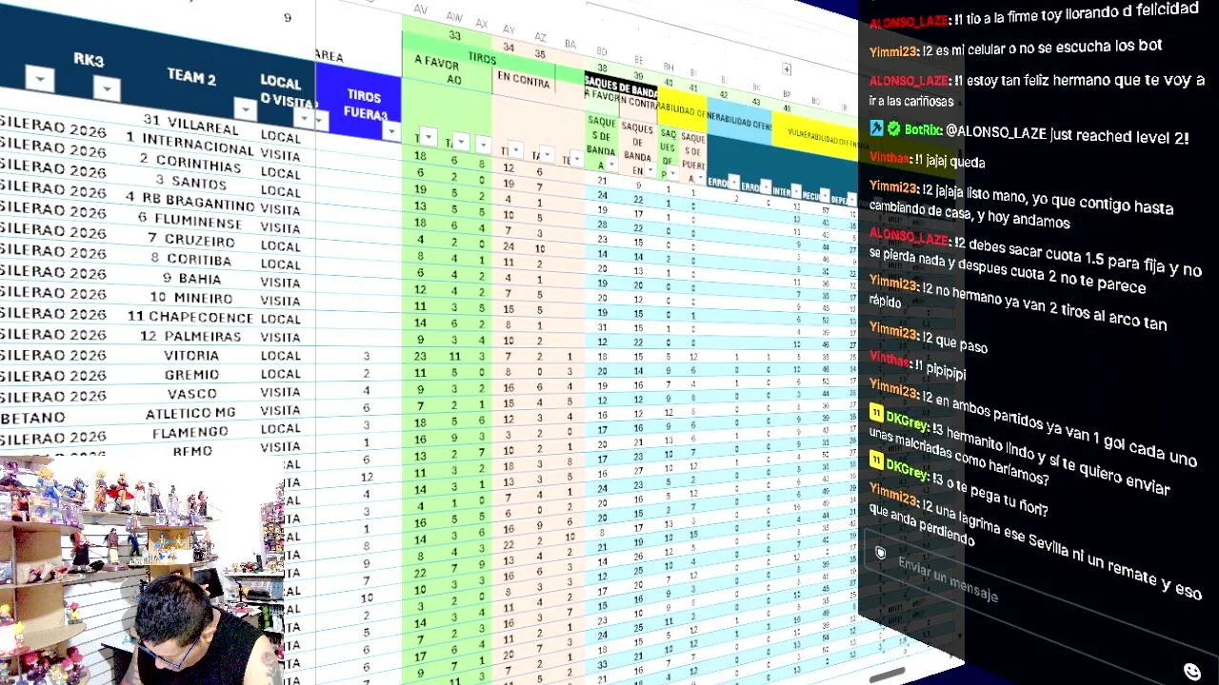Click the webcam overlay of the streamer
Image resolution: width=1219 pixels, height=685 pixels.
(143, 571)
